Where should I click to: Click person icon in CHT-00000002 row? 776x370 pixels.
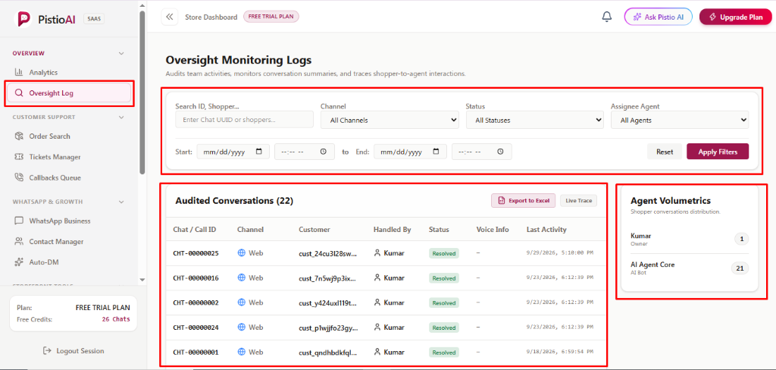coord(377,303)
